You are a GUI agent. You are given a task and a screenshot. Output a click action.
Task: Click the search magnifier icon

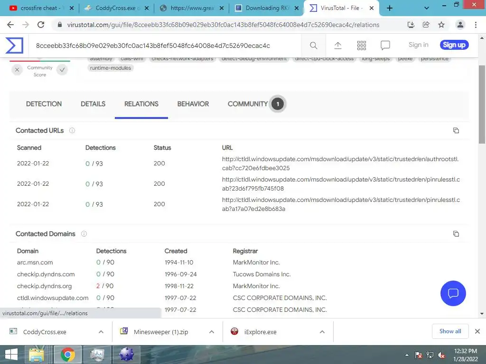(313, 45)
